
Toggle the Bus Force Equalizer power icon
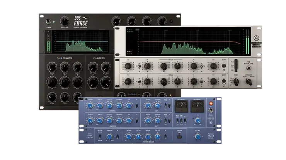tap(58, 58)
